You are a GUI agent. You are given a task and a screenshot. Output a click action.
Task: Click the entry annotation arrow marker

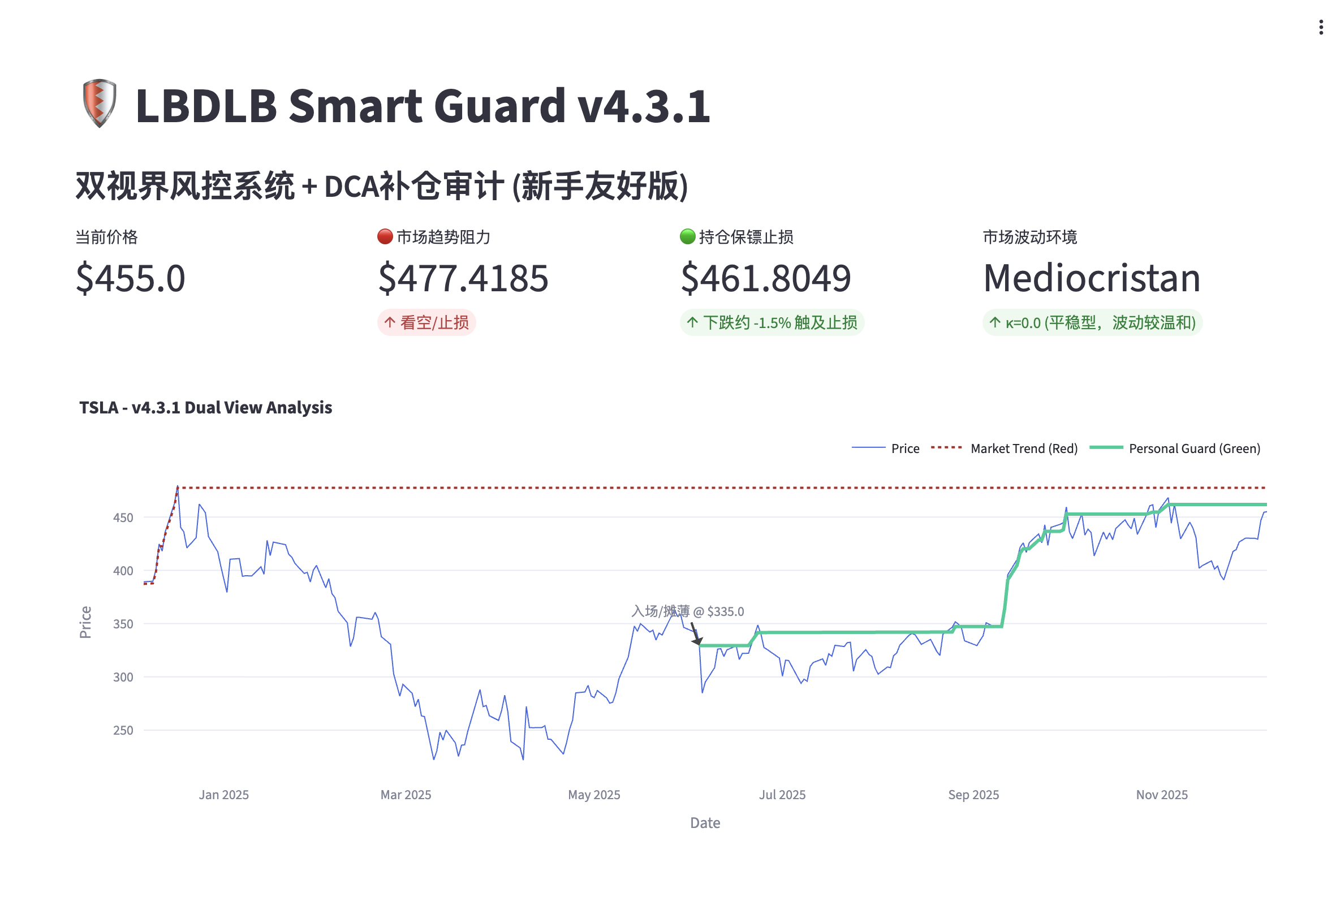(x=696, y=635)
